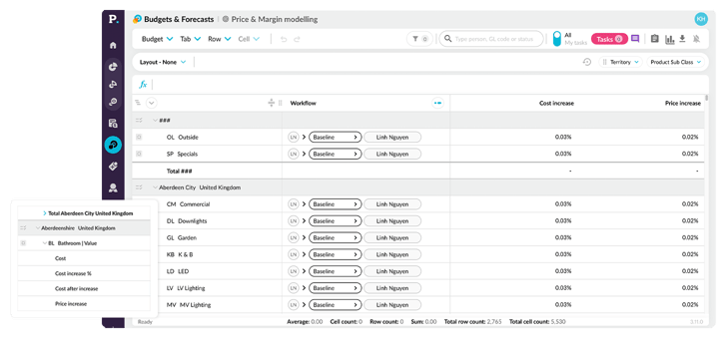The height and width of the screenshot is (359, 719).
Task: Click Linh Nguyen in LED row
Action: [x=392, y=271]
